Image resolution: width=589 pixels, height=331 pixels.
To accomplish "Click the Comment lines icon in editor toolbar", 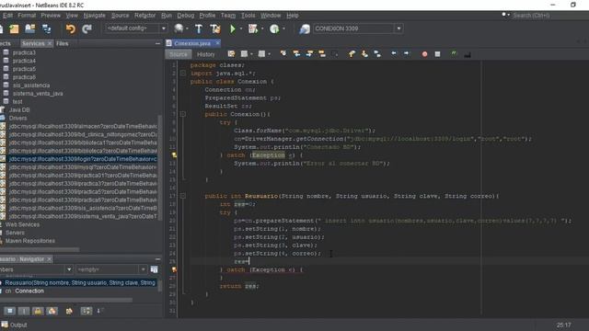I will [454, 54].
